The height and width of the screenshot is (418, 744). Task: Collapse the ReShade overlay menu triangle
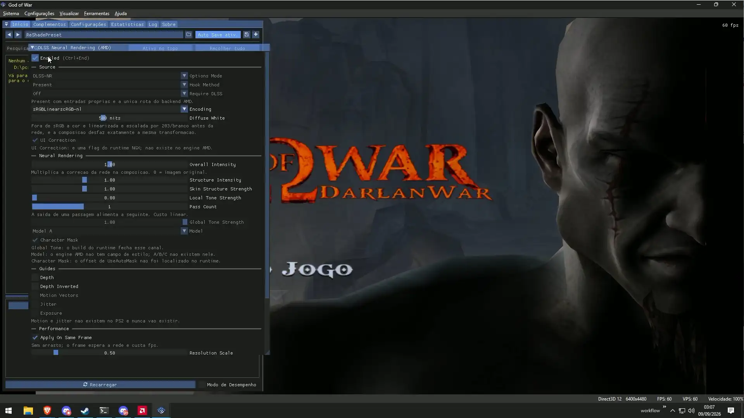pos(6,24)
